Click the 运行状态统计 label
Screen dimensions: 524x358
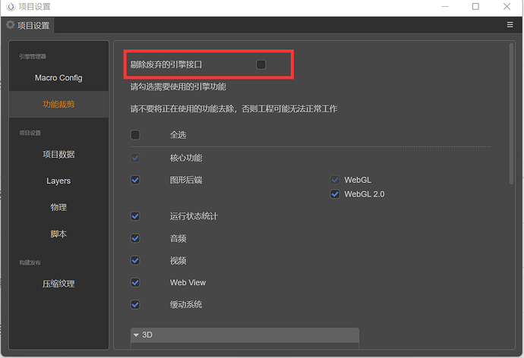pyautogui.click(x=194, y=216)
